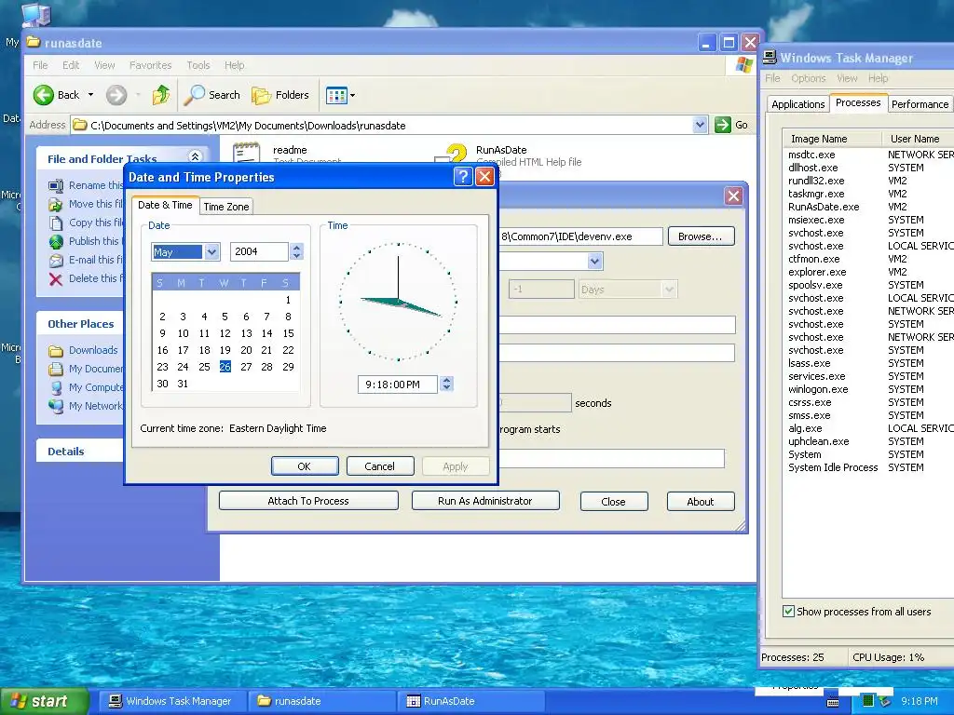The height and width of the screenshot is (715, 954).
Task: Click the Forward arrow in Explorer toolbar
Action: coord(116,95)
